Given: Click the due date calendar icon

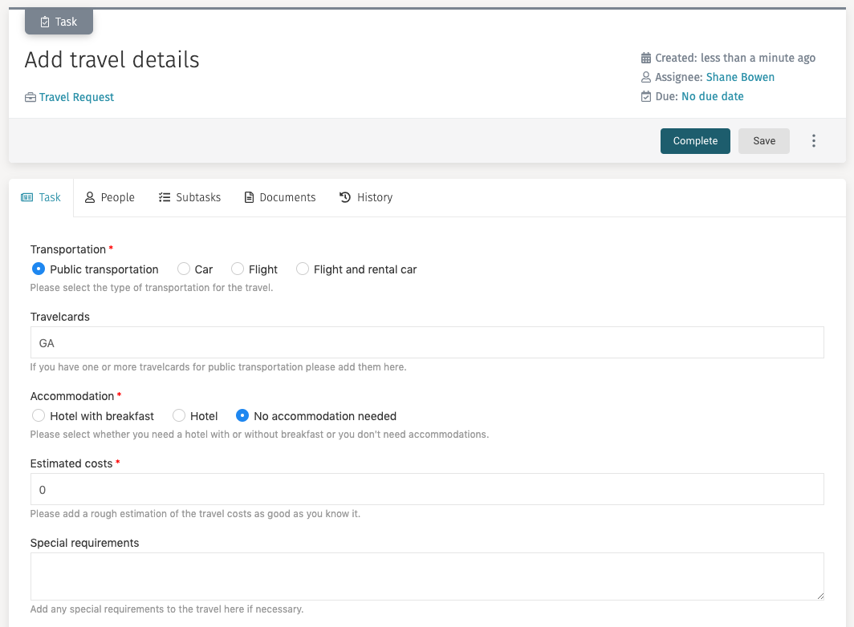Looking at the screenshot, I should 646,96.
